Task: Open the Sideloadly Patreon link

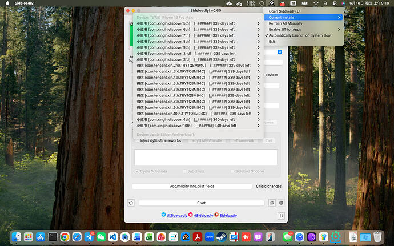Action: click(x=228, y=216)
